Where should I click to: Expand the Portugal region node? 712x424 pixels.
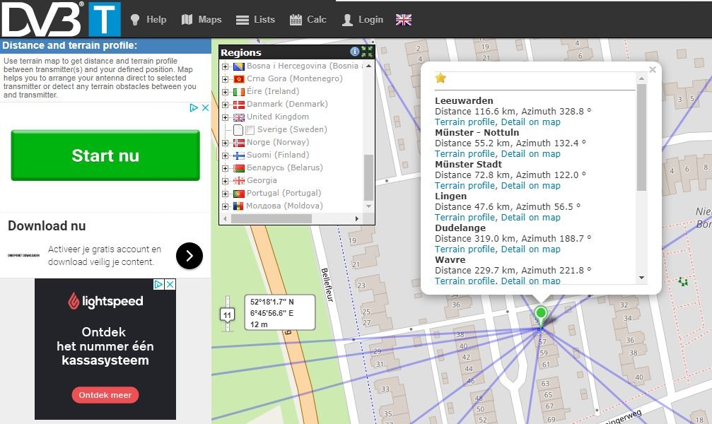pos(226,194)
